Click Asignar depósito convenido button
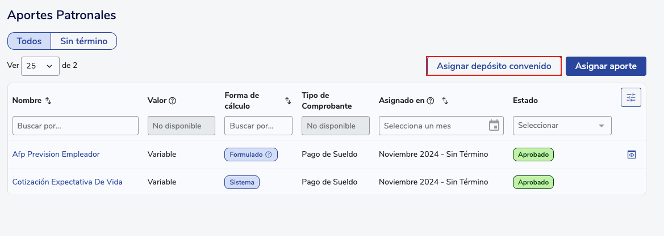664x236 pixels. (x=494, y=66)
